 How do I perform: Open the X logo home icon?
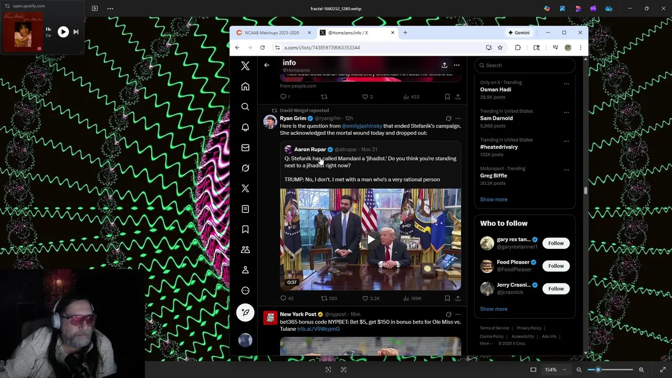[x=245, y=66]
